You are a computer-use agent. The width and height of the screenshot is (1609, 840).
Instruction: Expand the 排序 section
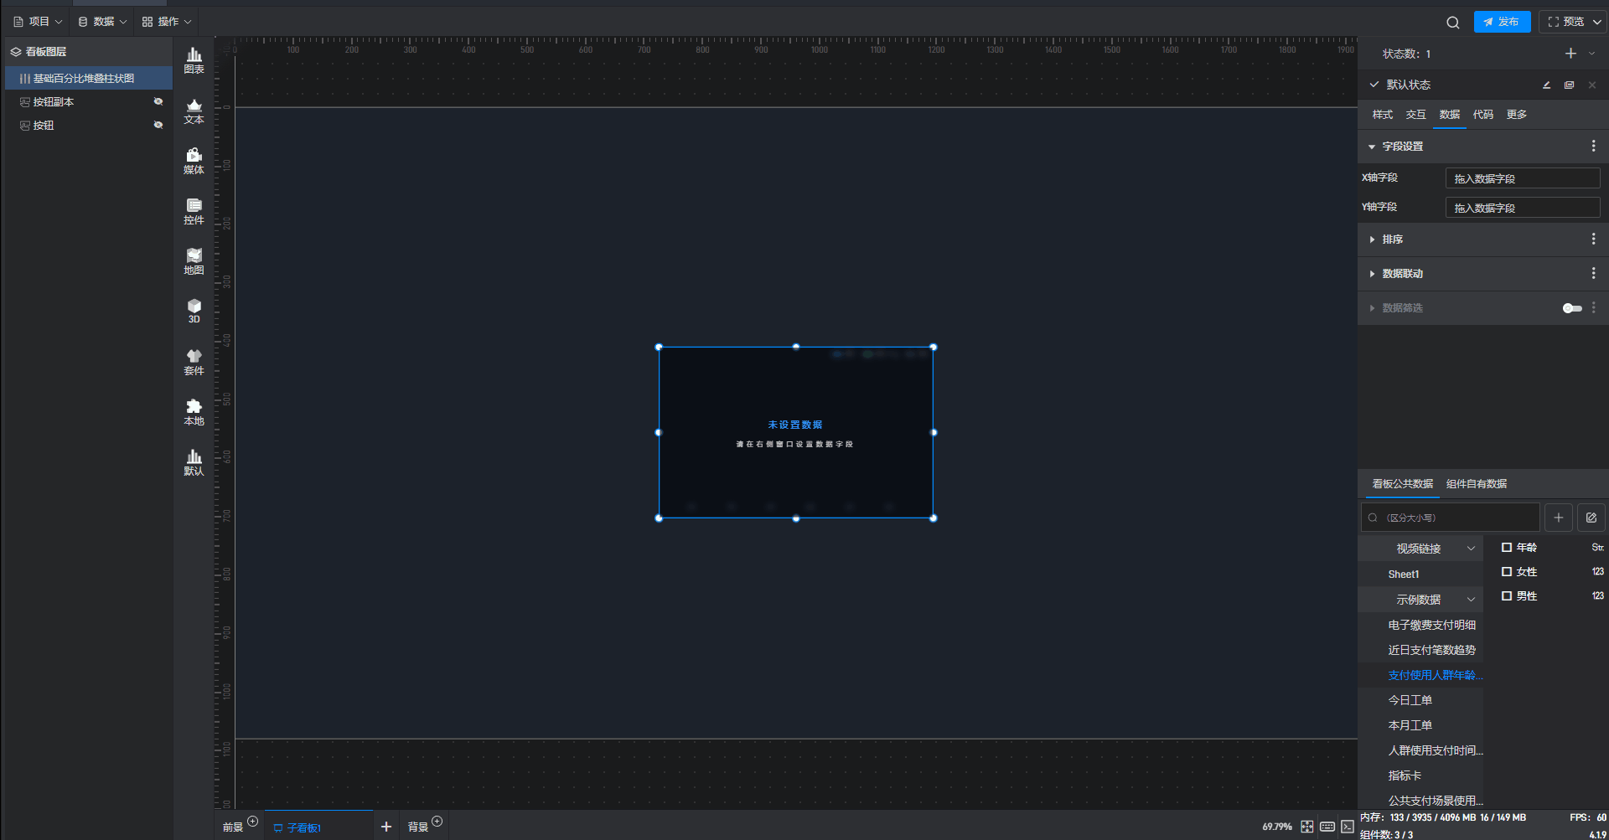coord(1392,240)
